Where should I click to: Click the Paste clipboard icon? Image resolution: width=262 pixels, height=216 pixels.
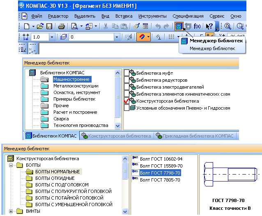click(124, 26)
